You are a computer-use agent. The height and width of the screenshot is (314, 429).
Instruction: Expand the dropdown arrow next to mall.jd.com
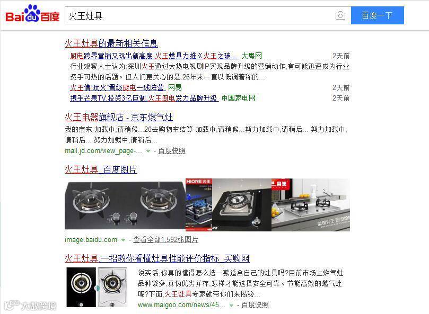(148, 151)
